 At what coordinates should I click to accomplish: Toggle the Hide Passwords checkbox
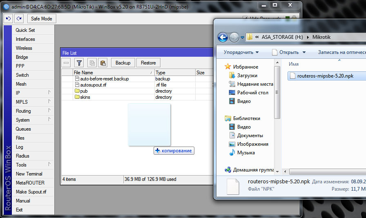point(245,18)
